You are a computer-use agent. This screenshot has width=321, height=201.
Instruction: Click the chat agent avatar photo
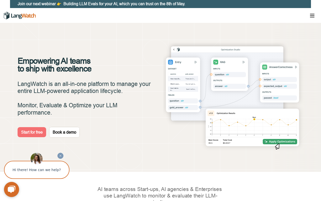[37, 159]
